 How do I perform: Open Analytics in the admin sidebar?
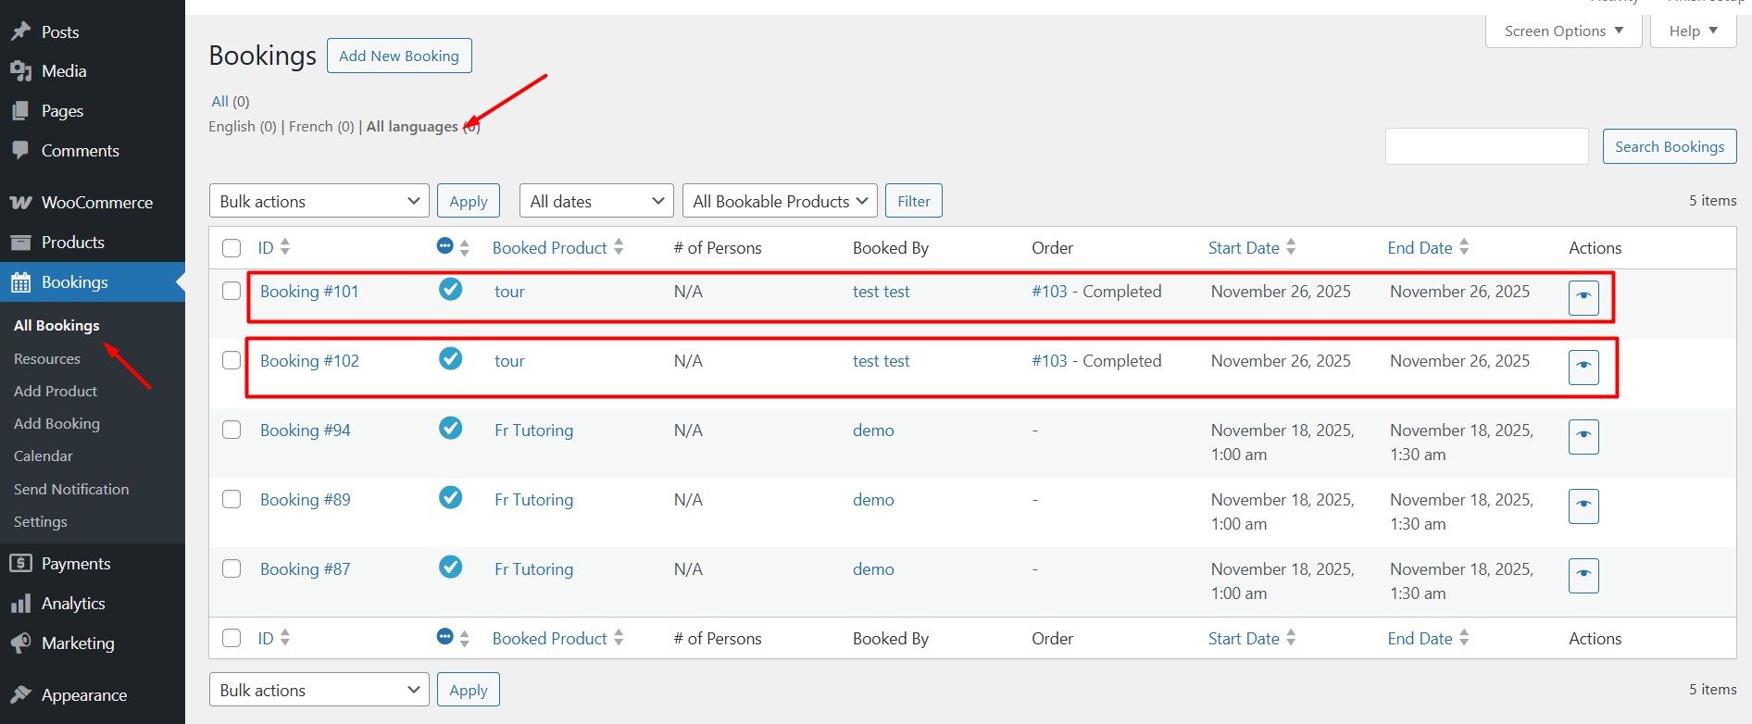[x=73, y=604]
